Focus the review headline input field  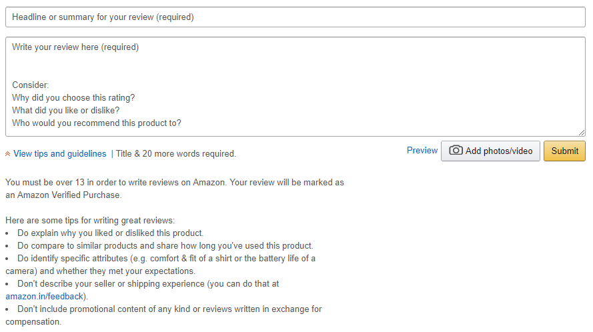click(295, 17)
